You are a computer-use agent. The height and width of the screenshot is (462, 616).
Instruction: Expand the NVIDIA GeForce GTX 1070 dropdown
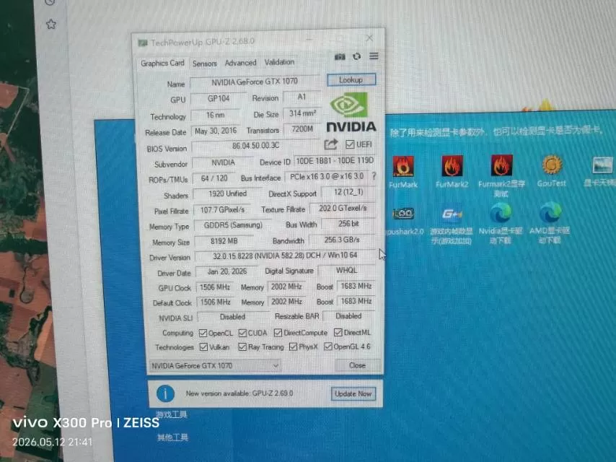point(214,366)
